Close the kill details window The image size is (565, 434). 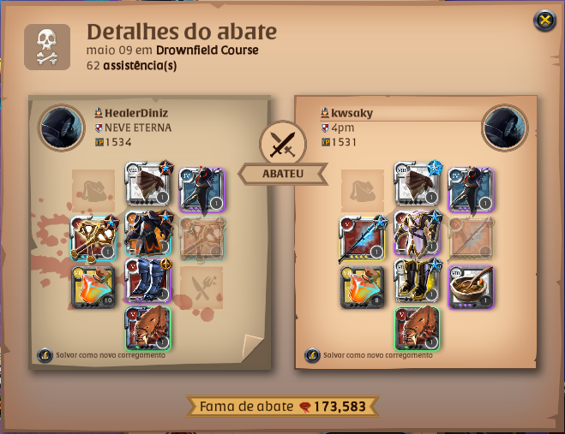click(544, 21)
